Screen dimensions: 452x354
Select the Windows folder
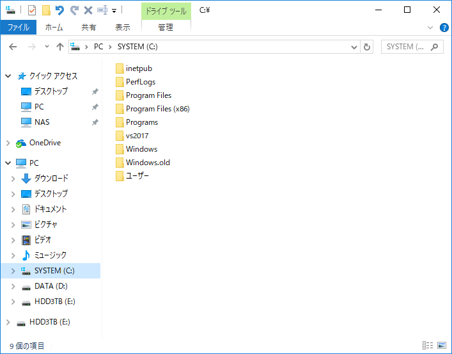(x=141, y=149)
